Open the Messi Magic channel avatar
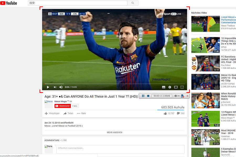Screen dimensions: 236x157 pyautogui.click(x=49, y=104)
